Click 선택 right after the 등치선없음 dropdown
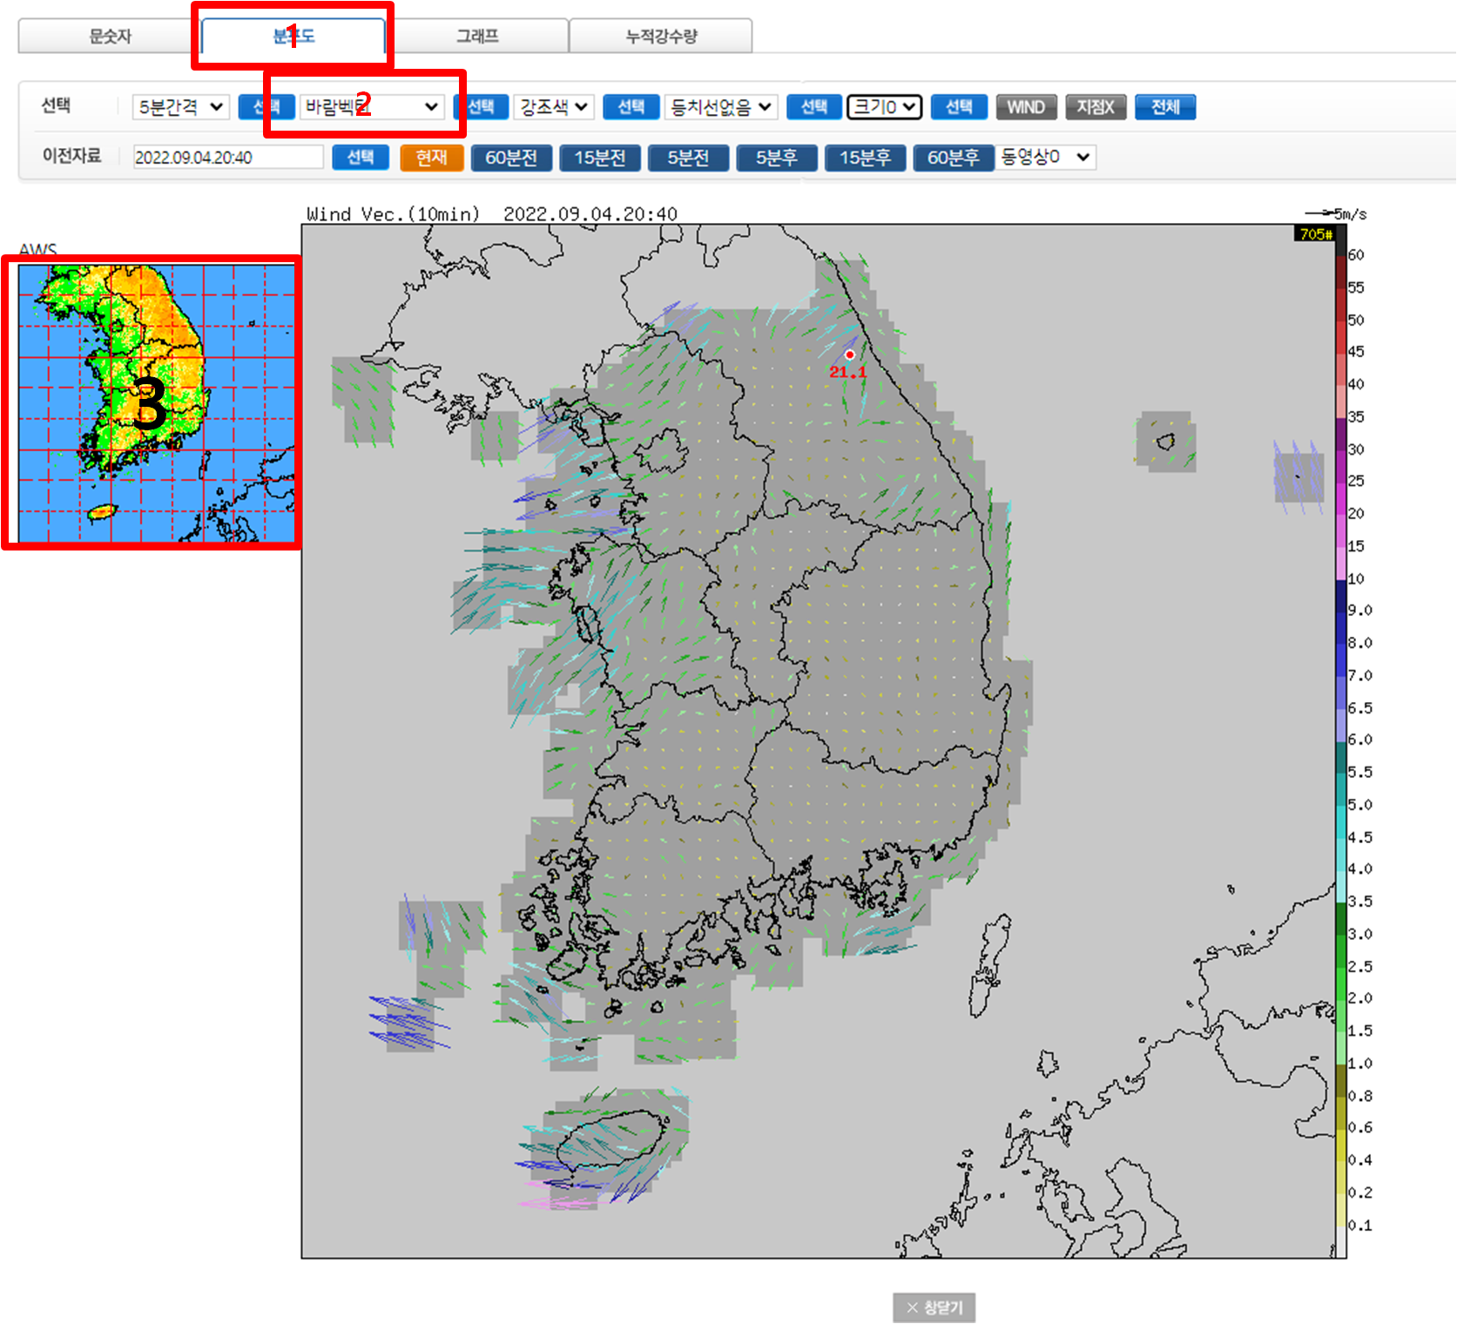Viewport: 1457px width, 1324px height. (x=814, y=107)
